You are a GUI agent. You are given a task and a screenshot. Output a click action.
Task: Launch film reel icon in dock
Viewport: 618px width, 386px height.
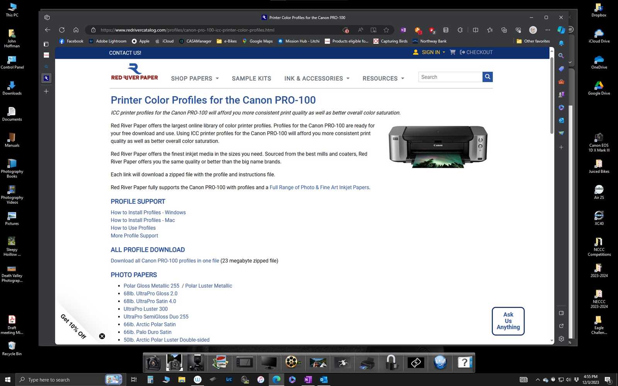293,362
